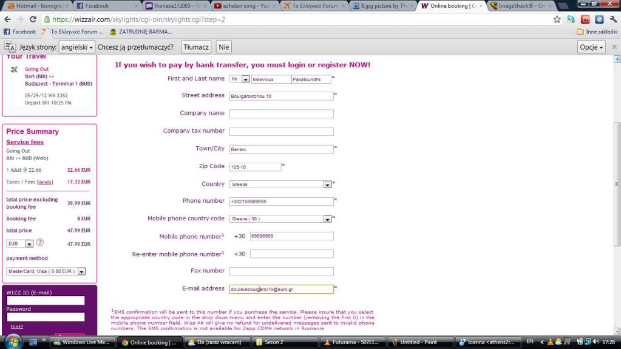
Task: Click the WIZZ ID (E-mail) login field
Action: pyautogui.click(x=46, y=300)
